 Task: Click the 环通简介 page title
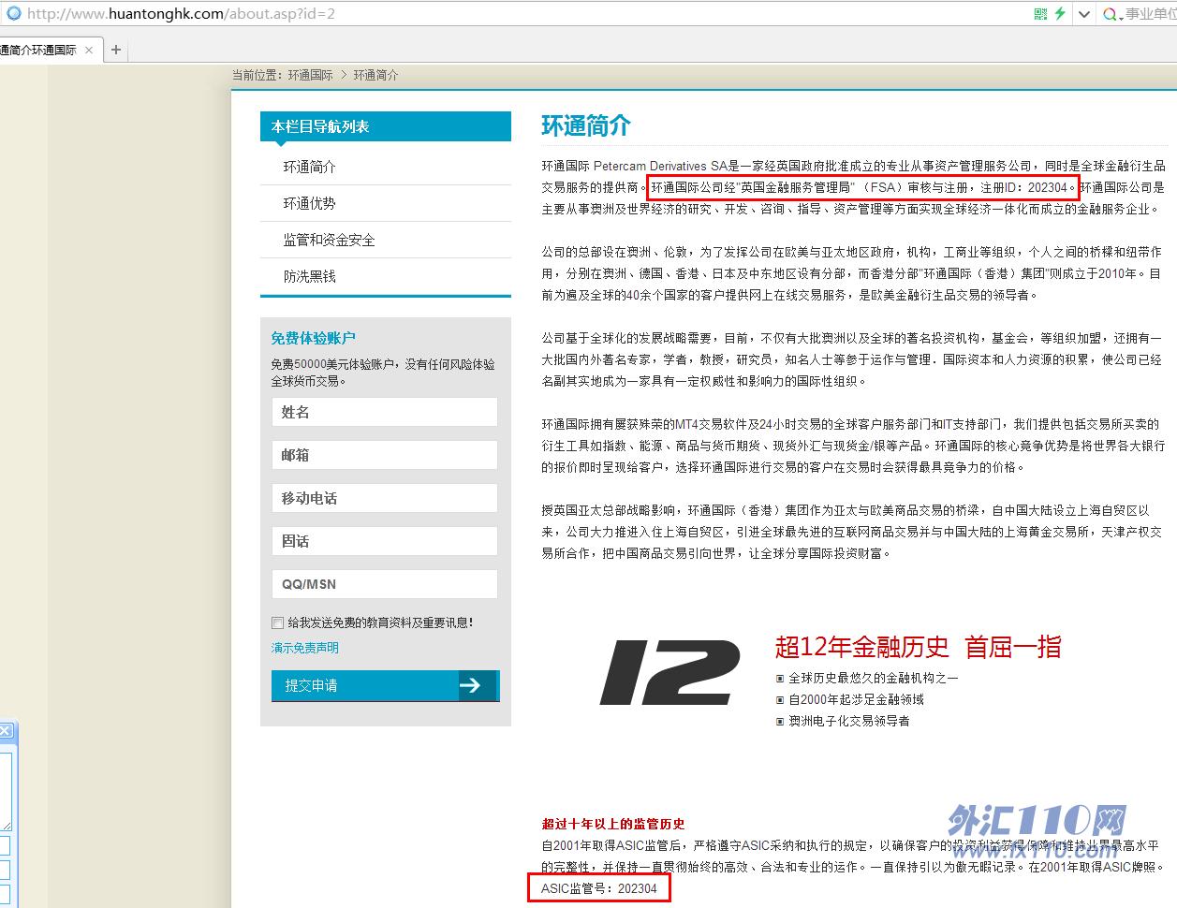(586, 125)
